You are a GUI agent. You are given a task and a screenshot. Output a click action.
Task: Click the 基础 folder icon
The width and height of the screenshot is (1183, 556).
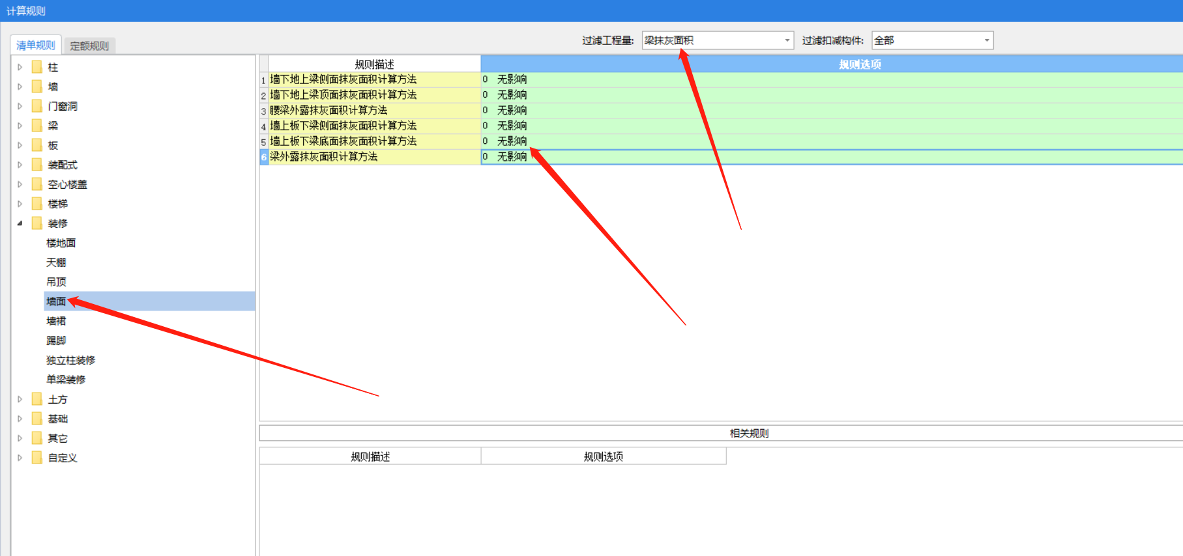37,419
